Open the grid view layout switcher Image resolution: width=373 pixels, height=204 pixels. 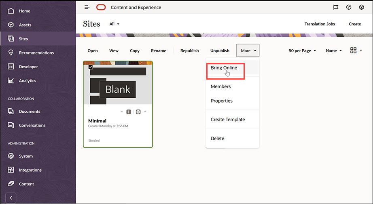point(356,50)
